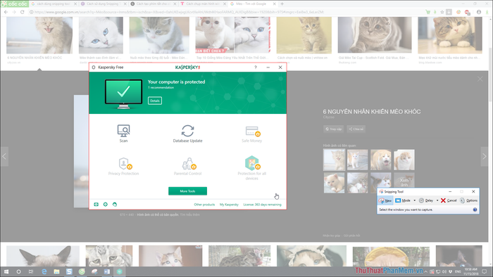The width and height of the screenshot is (493, 277).
Task: Go to previous image with left arrow
Action: 4,156
